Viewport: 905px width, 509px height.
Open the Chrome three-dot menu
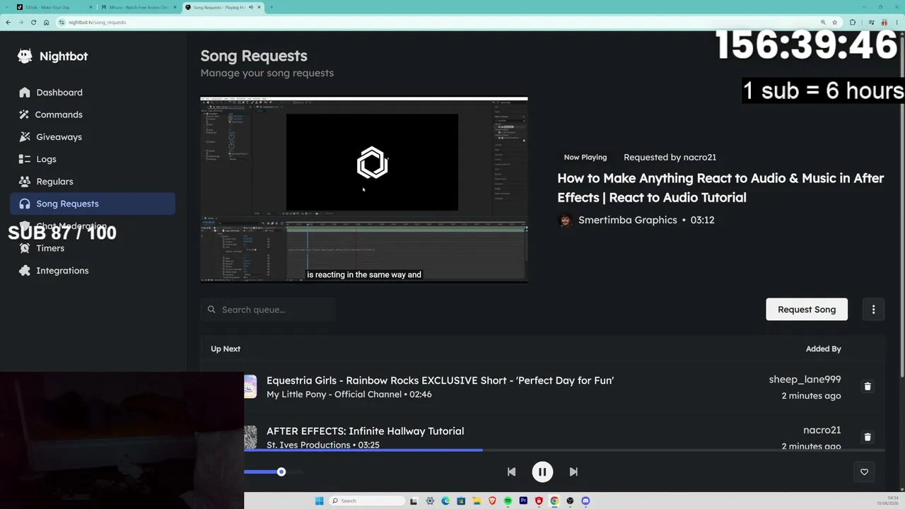pyautogui.click(x=897, y=22)
